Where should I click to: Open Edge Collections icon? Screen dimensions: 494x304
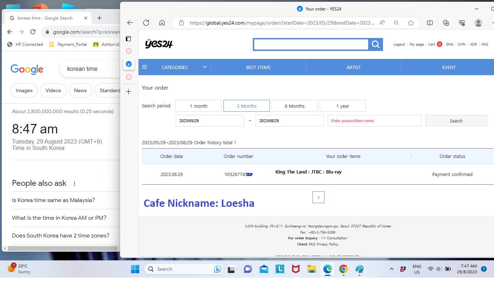coord(446,23)
